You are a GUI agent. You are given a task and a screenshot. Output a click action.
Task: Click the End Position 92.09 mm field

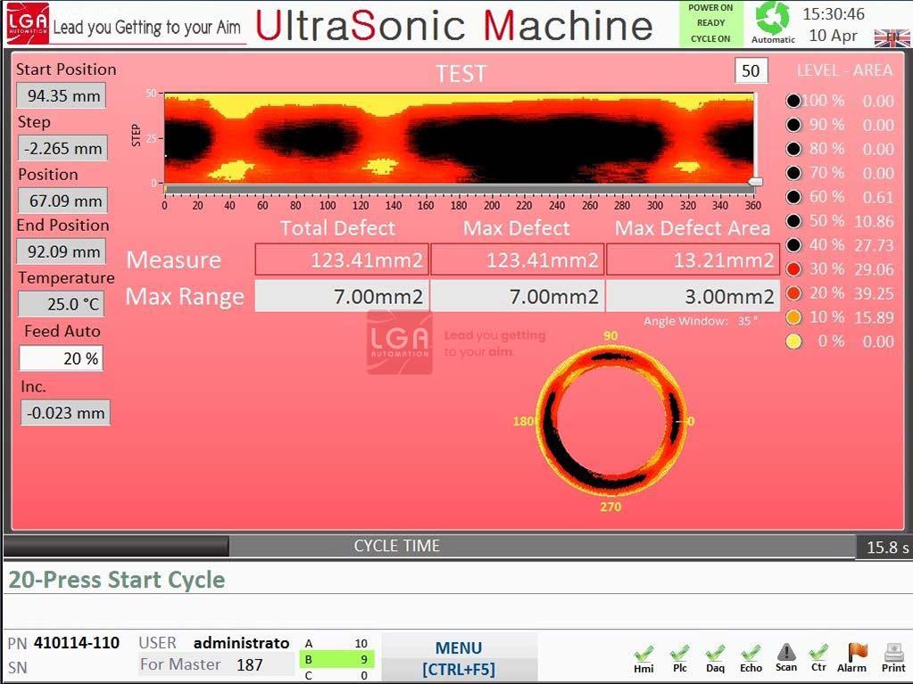point(62,251)
